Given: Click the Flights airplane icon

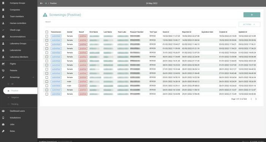Looking at the screenshot, I should click(3, 64).
